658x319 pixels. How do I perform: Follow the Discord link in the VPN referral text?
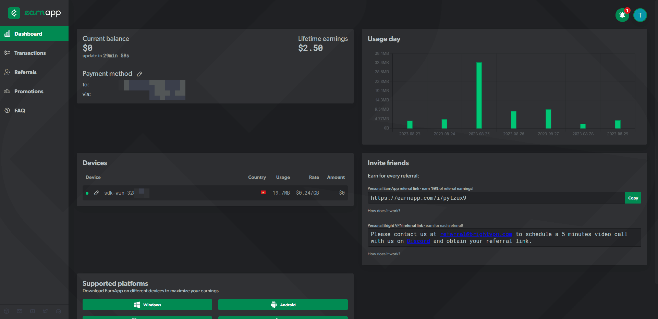click(x=418, y=241)
